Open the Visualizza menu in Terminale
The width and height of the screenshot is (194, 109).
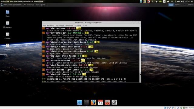pyautogui.click(x=60, y=25)
